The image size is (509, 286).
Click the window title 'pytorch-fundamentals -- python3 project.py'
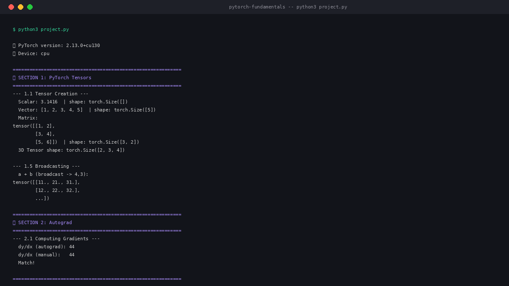pos(288,7)
